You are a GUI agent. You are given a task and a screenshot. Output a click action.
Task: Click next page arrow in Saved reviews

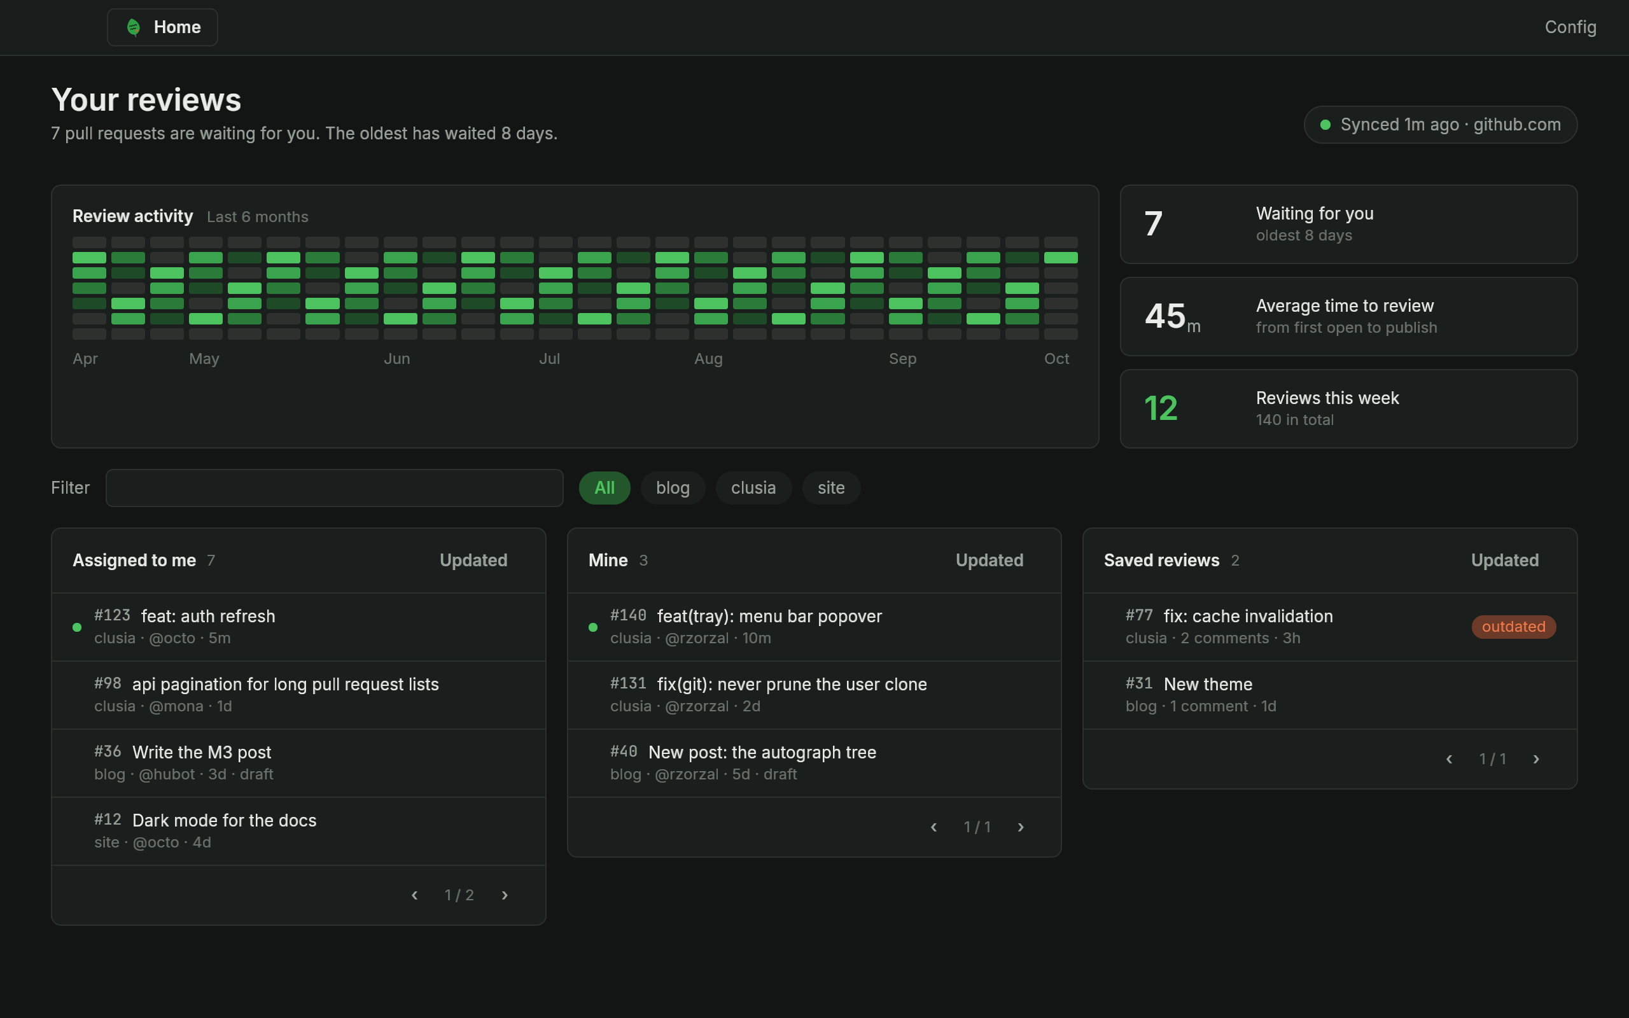[1536, 759]
